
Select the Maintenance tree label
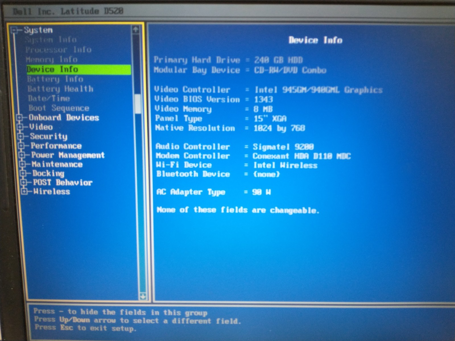click(57, 164)
